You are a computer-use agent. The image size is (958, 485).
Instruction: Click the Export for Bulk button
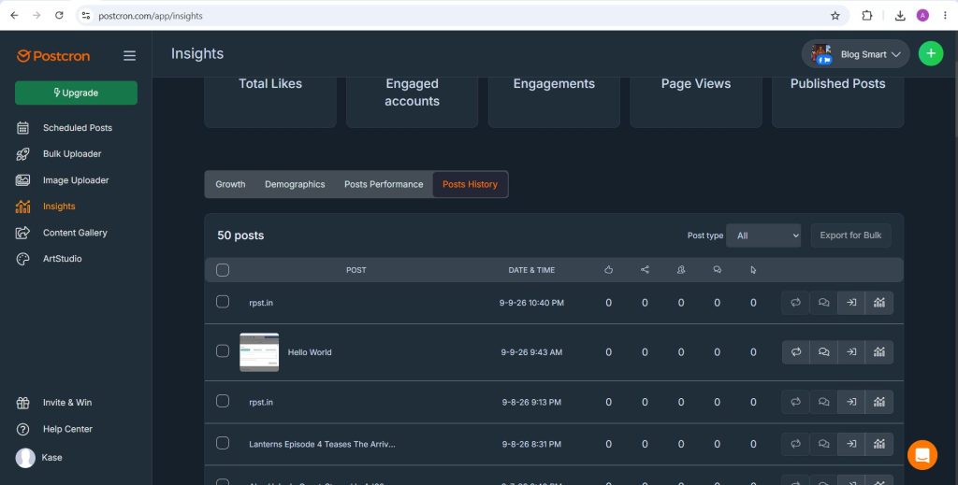[850, 235]
